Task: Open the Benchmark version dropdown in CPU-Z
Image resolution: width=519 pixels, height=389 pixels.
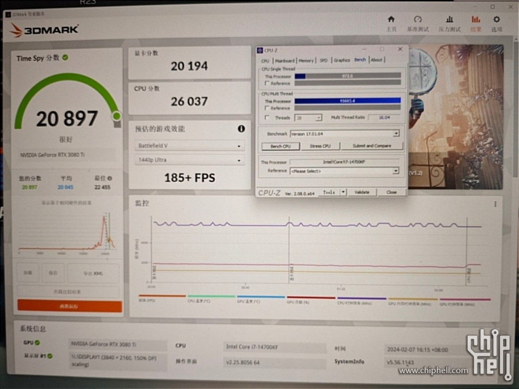Action: (x=345, y=134)
